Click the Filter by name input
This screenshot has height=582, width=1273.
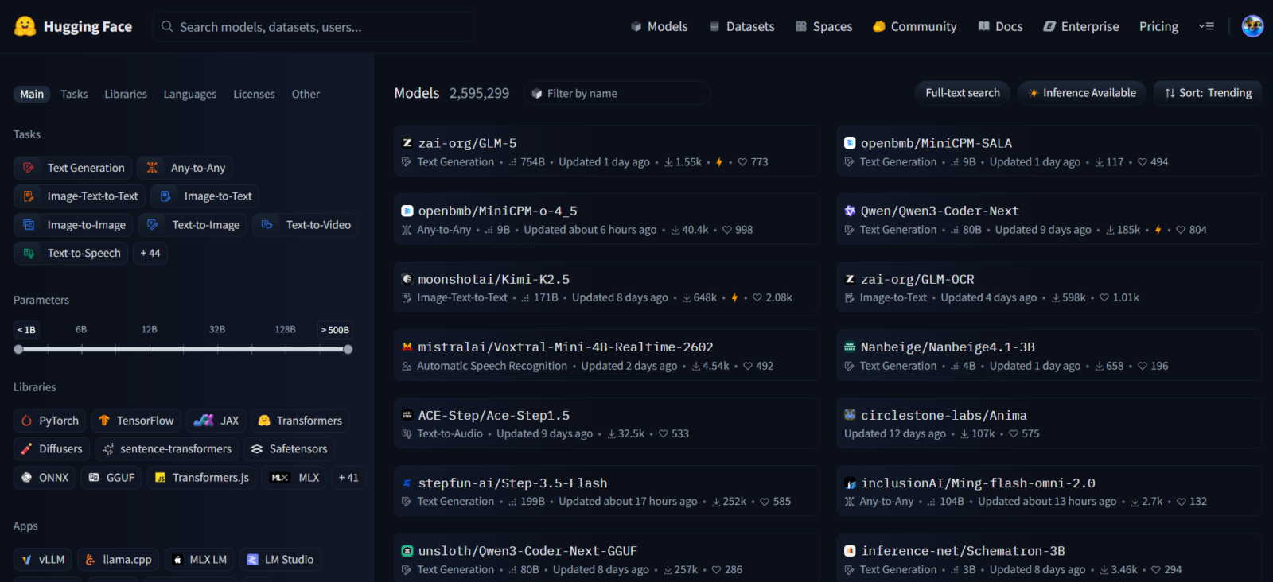pos(617,93)
